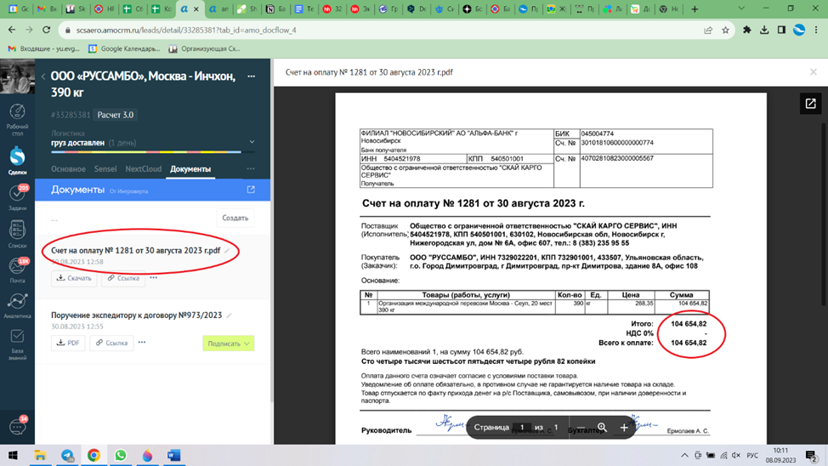Viewport: 828px width, 466px height.
Task: Open Рабочий стол in the sidebar
Action: point(17,116)
